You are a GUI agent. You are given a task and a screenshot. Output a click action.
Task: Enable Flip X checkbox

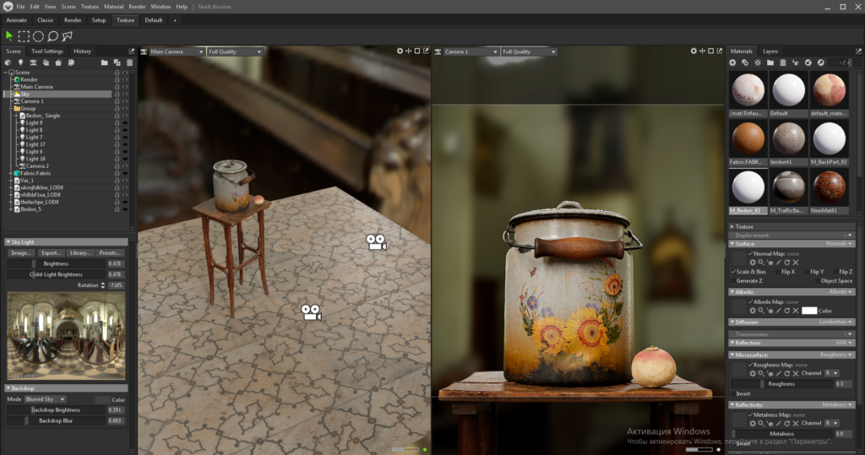(779, 272)
